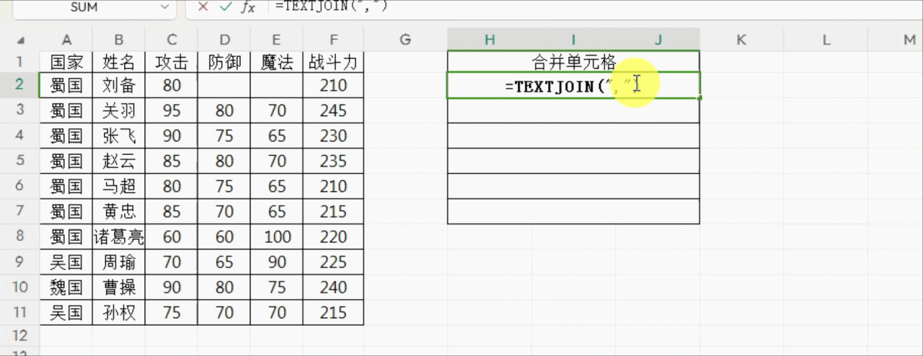Select row 8 header
The width and height of the screenshot is (923, 356).
click(19, 237)
